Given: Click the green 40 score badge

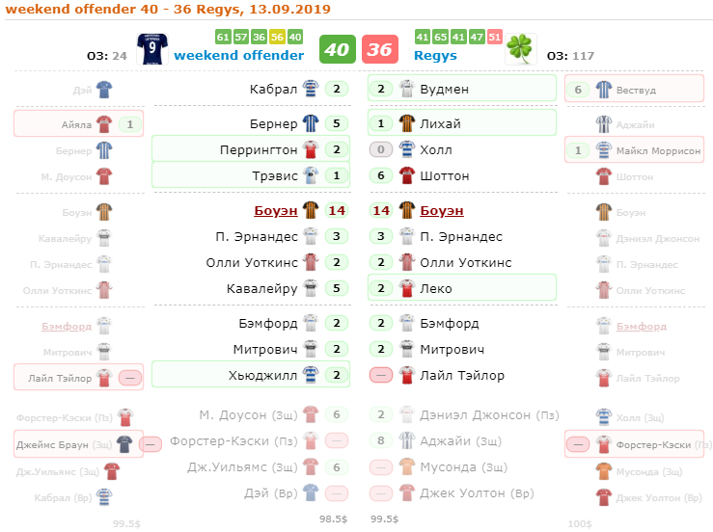Looking at the screenshot, I should click(338, 49).
